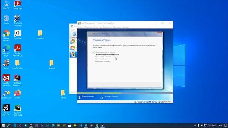
Task: Click the processor chip indicator in VirtualBox status bar
Action: pyautogui.click(x=156, y=102)
